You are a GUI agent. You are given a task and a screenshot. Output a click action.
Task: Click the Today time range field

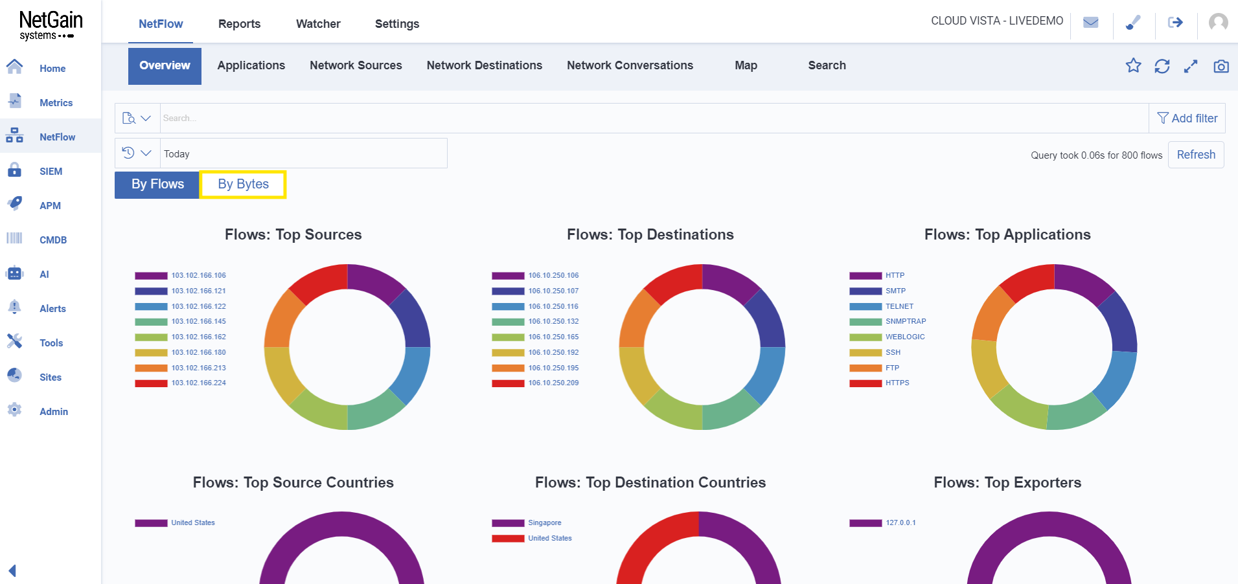coord(303,153)
